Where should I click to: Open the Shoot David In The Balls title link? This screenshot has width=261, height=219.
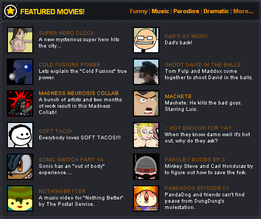pos(203,65)
